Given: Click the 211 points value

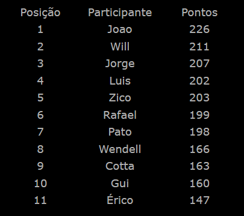Looking at the screenshot, I should pos(199,47).
